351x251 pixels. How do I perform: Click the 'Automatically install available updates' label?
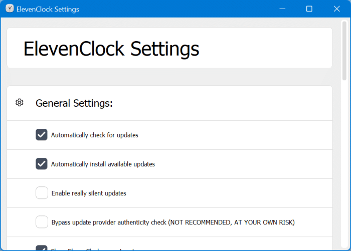point(103,164)
